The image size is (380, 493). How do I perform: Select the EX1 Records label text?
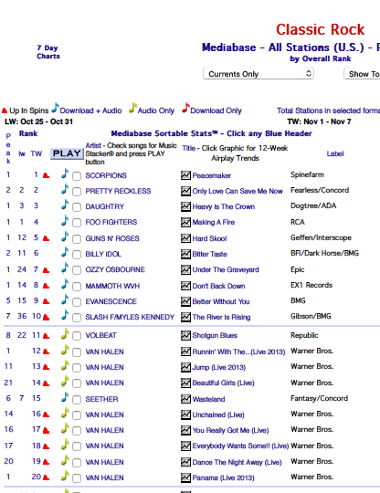(311, 285)
